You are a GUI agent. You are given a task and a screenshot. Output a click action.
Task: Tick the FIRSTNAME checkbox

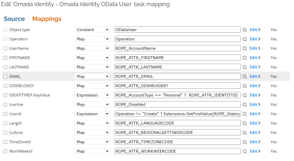(6, 58)
